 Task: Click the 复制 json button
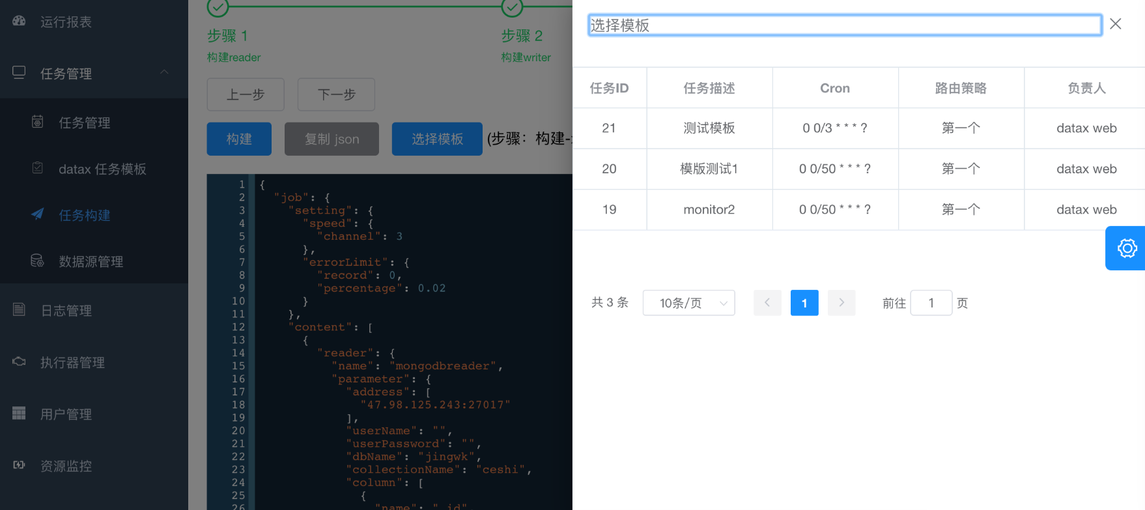click(332, 139)
